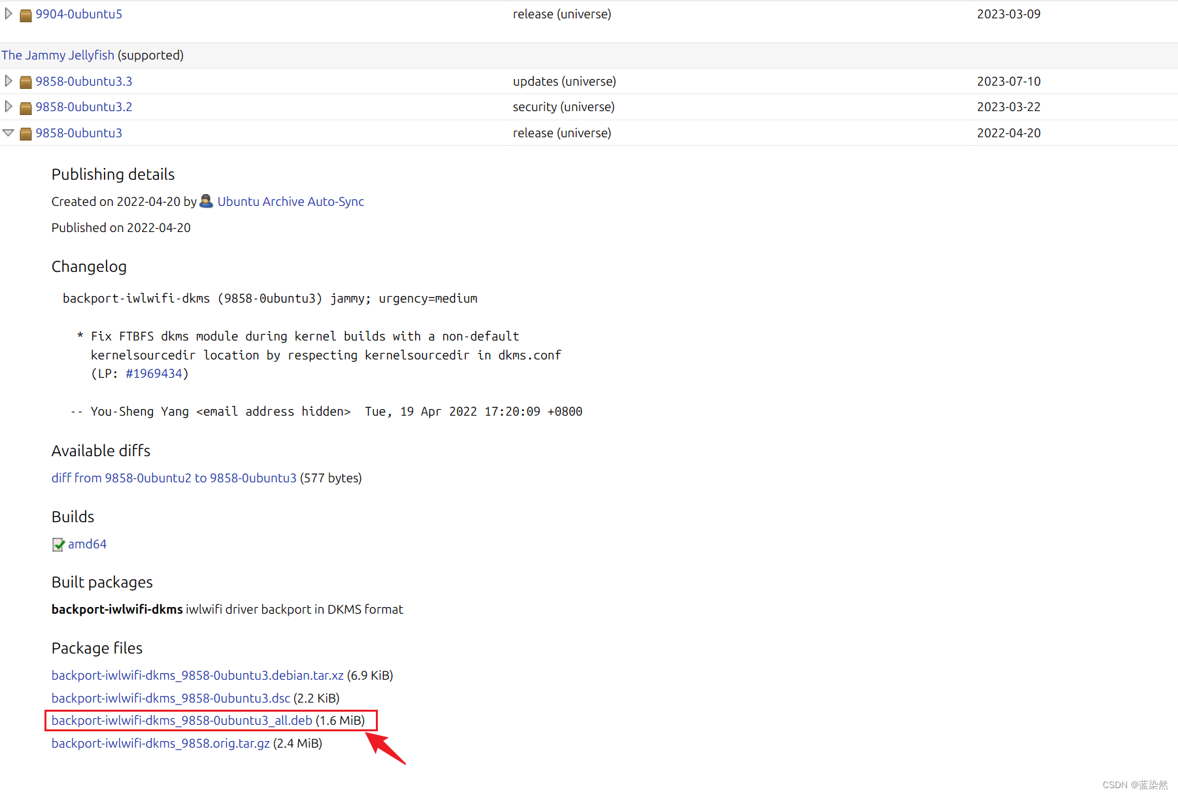Screen dimensions: 1178x796
Task: Open the 9858-0ubuntu3.3 version link
Action: pos(84,81)
